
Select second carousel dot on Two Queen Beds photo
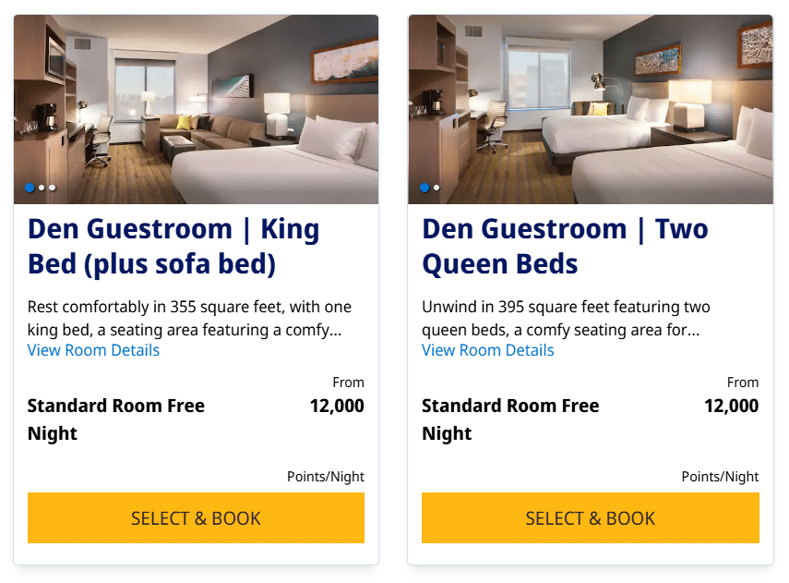(x=436, y=188)
